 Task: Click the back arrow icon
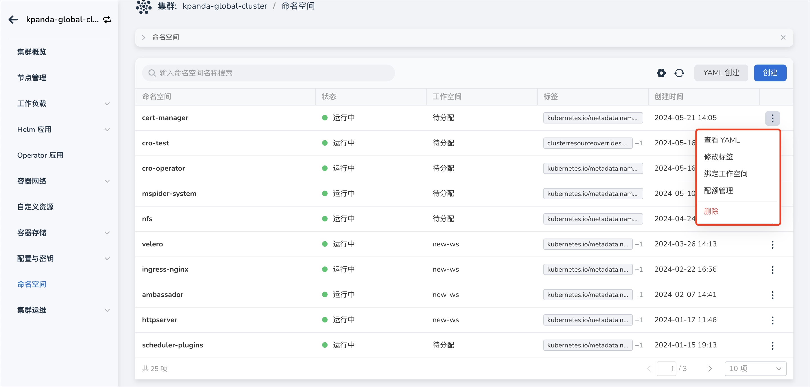[x=13, y=20]
